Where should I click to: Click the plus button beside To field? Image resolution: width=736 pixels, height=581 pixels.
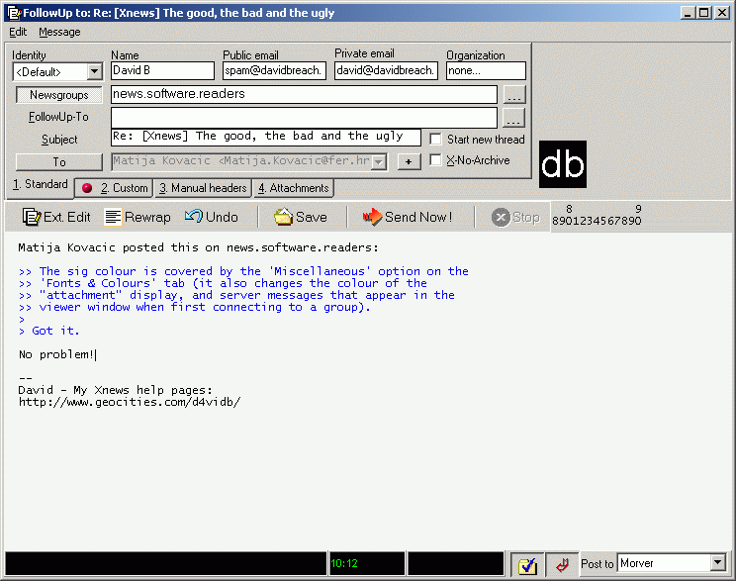pos(409,162)
